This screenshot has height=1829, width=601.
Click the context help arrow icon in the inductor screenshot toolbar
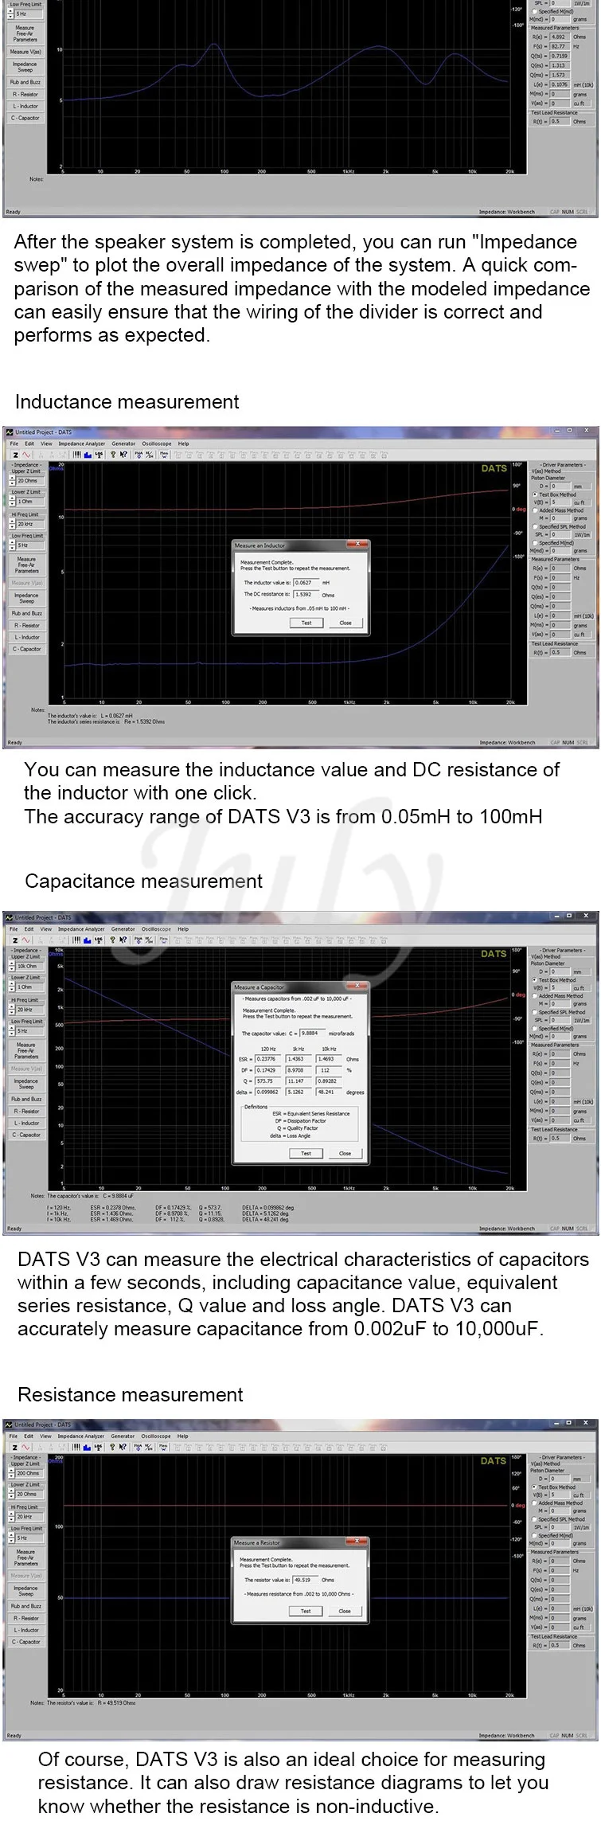[123, 455]
